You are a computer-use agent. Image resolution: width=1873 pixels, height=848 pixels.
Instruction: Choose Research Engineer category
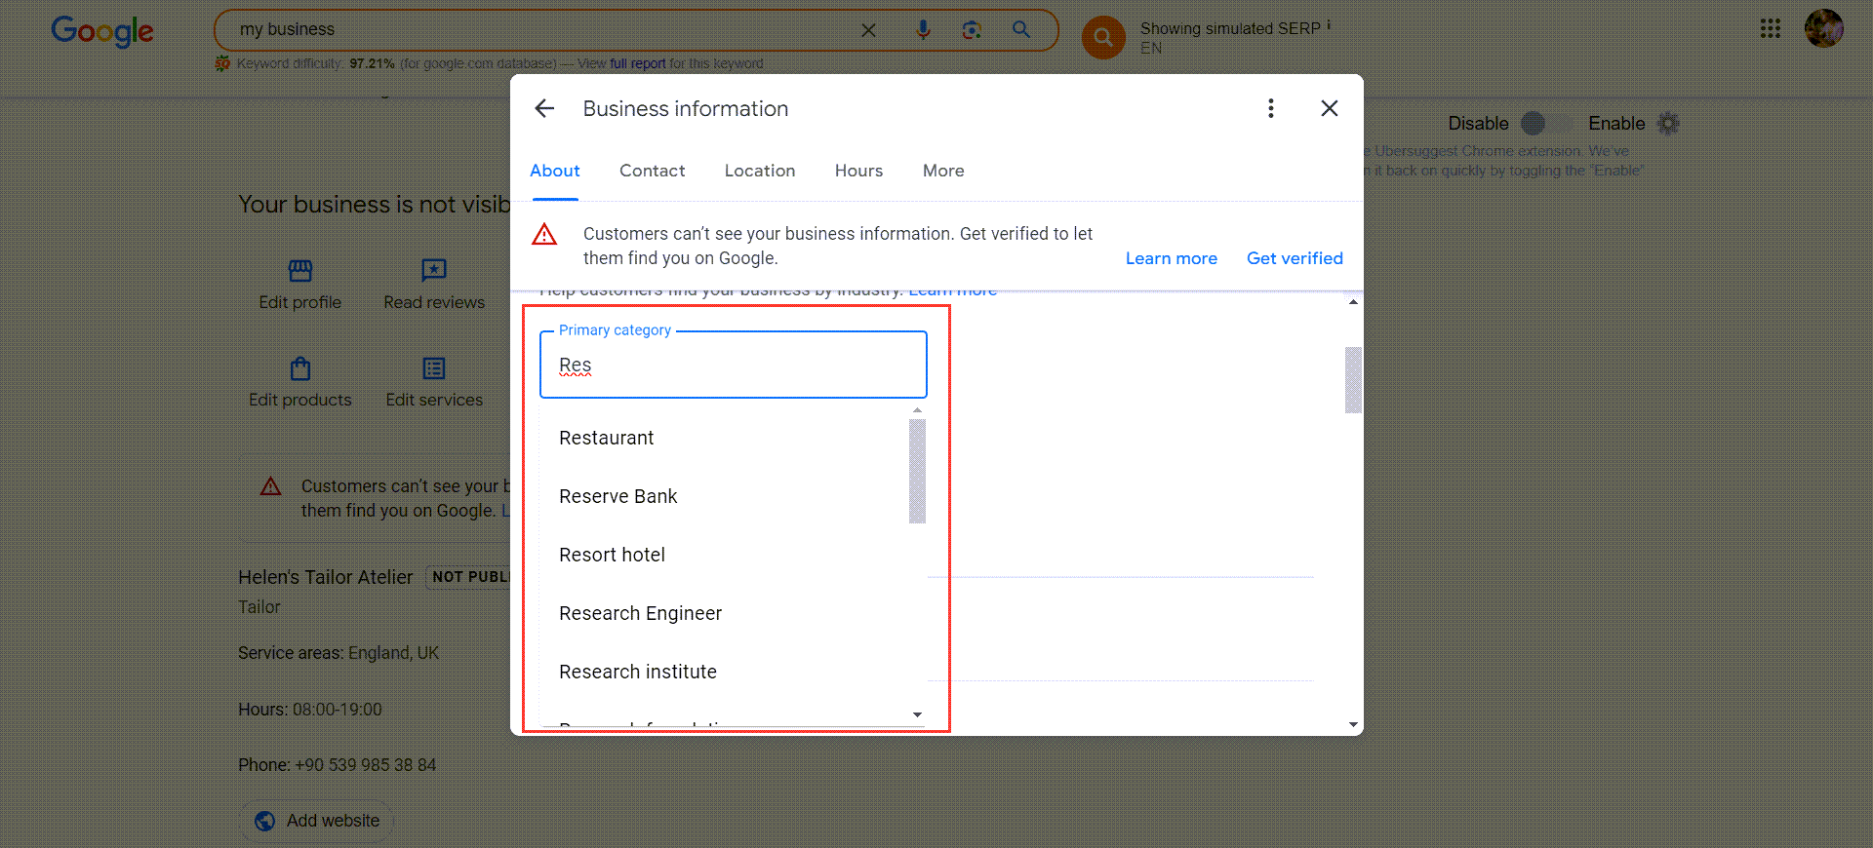724,613
